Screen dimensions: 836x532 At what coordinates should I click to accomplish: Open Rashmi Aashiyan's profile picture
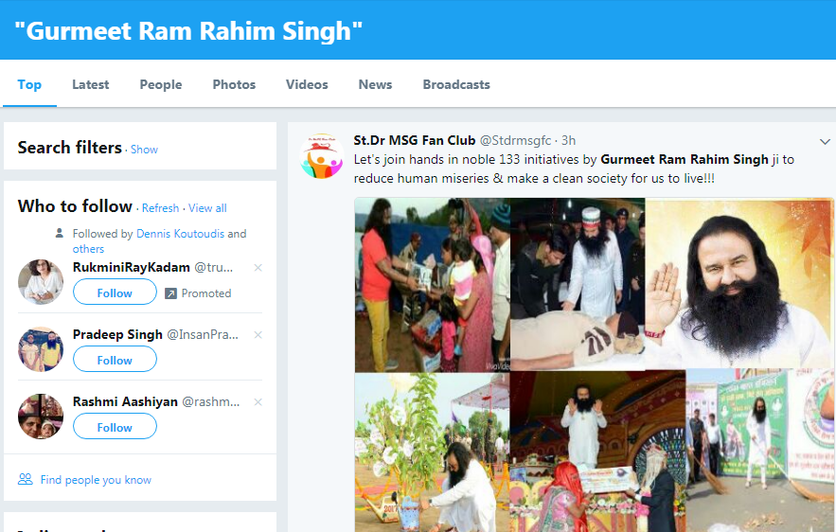[41, 417]
